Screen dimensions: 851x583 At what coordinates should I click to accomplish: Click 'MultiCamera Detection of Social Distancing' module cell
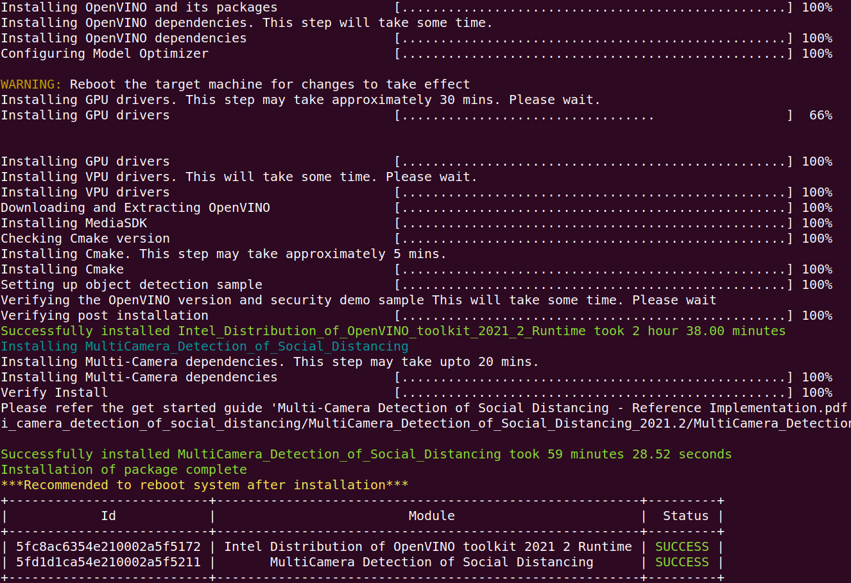tap(432, 562)
